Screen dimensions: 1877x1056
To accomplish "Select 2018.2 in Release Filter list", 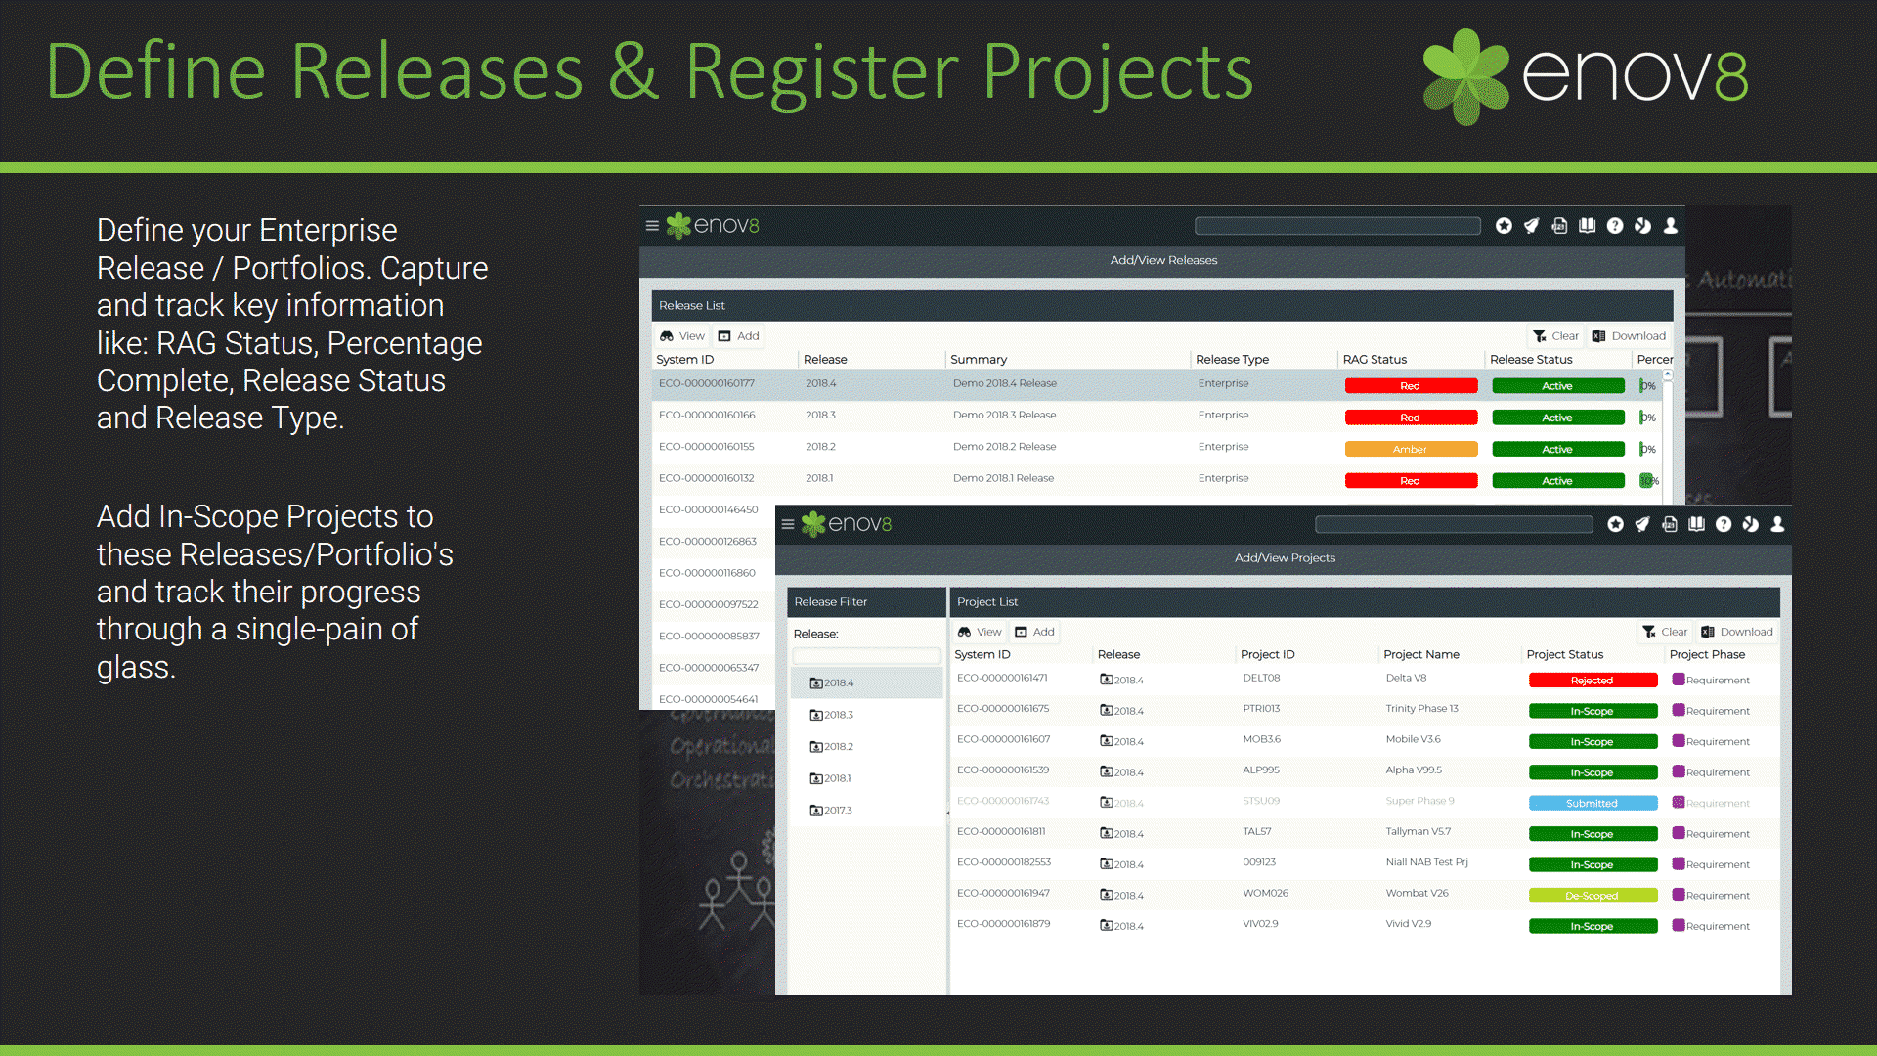I will pos(866,747).
